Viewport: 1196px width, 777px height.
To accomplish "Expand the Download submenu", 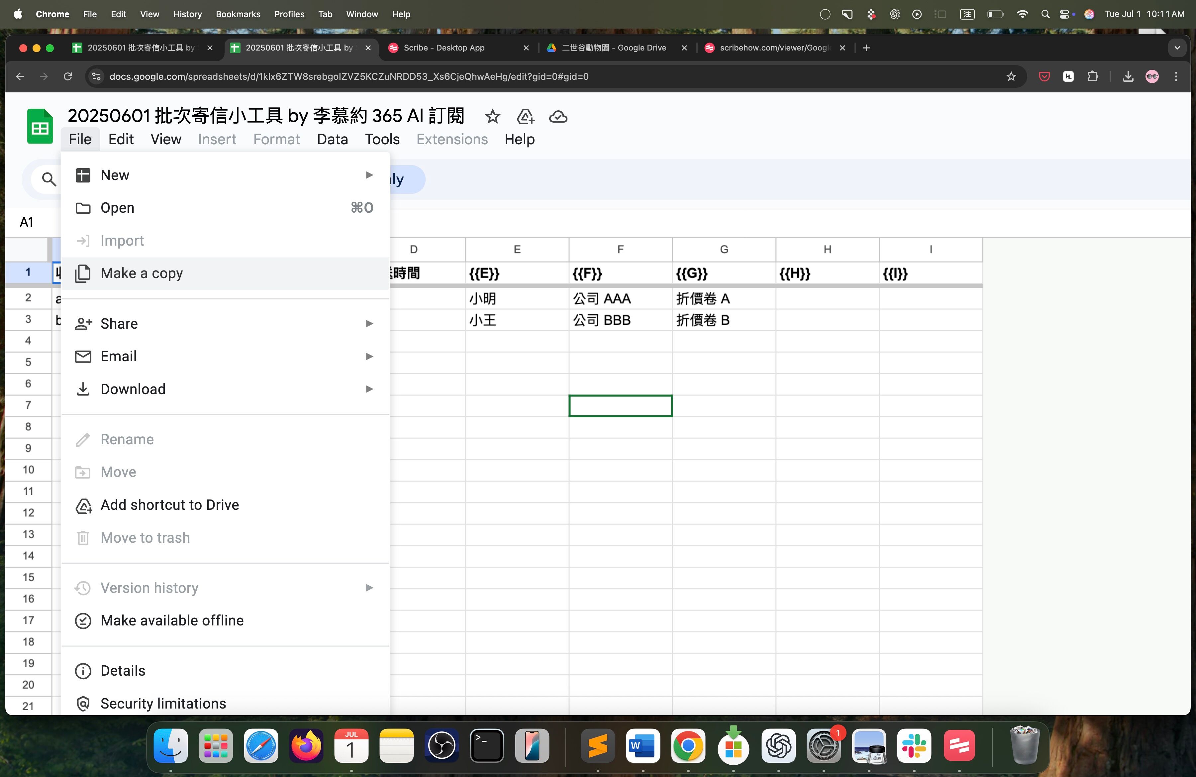I will point(225,389).
